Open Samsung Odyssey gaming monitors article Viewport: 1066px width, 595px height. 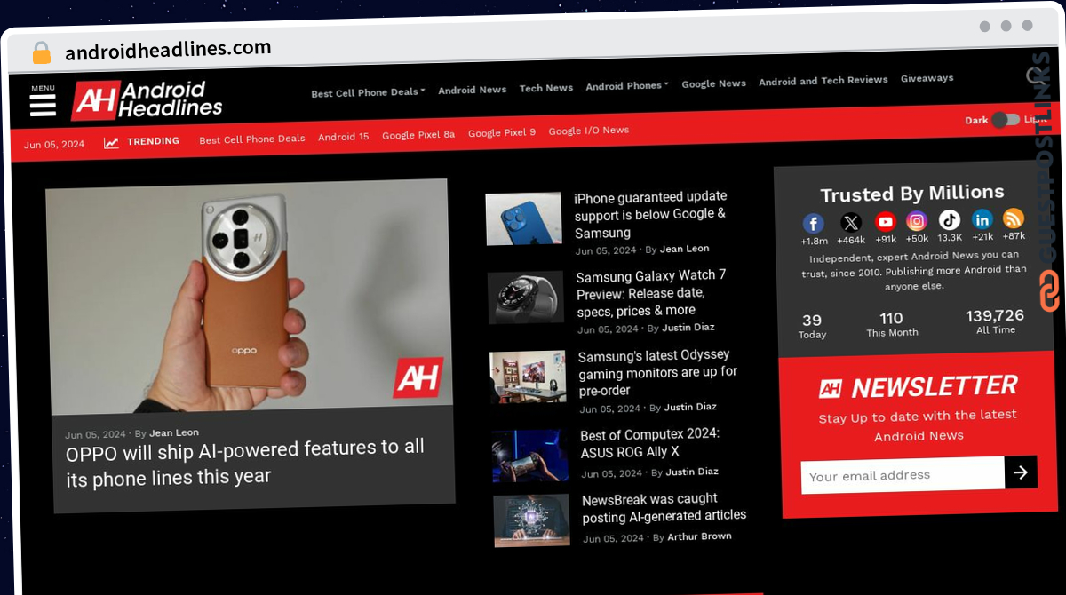658,372
